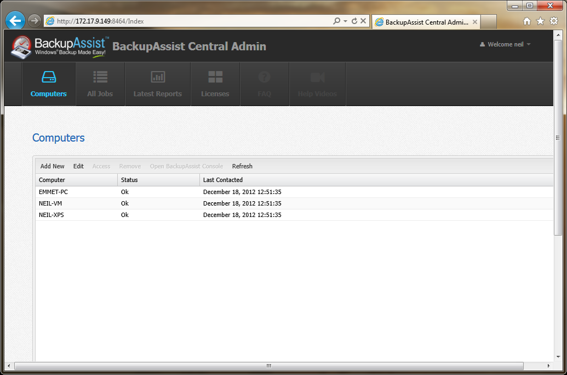Viewport: 567px width, 375px height.
Task: Open the Help Videos camera icon
Action: (318, 77)
